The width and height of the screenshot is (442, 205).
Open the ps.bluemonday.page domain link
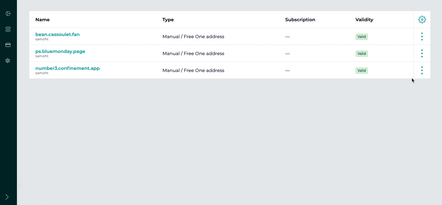60,51
